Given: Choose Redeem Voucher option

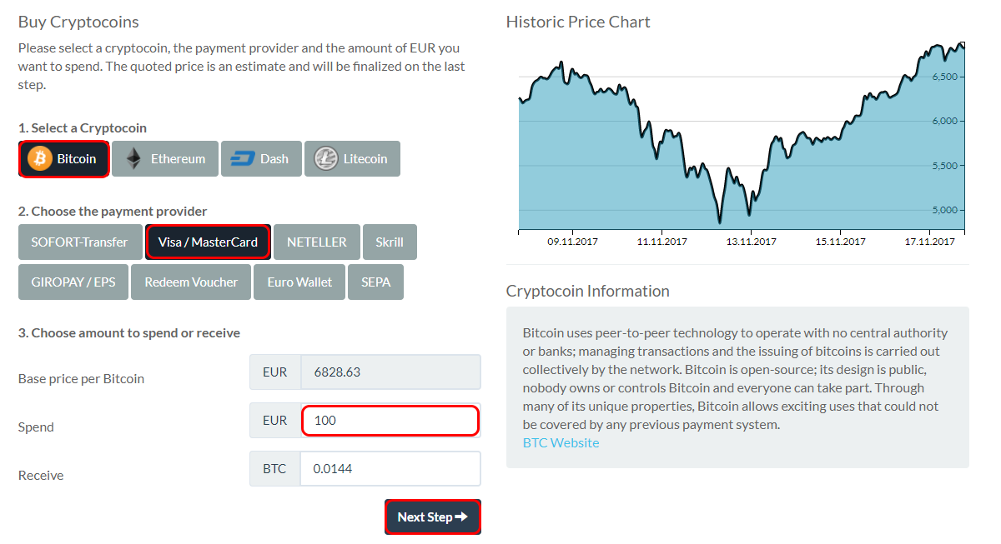Looking at the screenshot, I should tap(191, 282).
